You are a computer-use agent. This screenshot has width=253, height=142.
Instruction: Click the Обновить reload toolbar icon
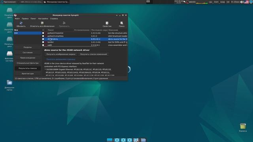[x=21, y=23]
